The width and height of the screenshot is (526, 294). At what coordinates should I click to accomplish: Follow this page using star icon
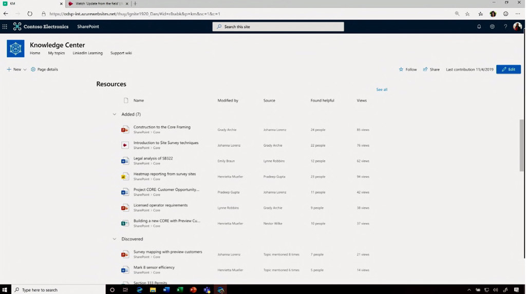click(401, 69)
